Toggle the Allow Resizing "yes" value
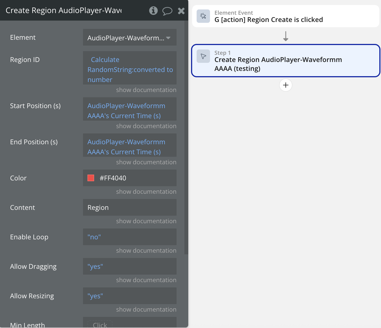 pyautogui.click(x=95, y=296)
